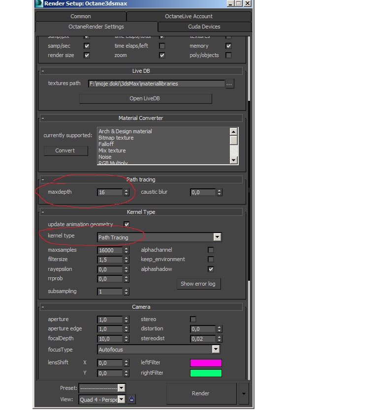The image size is (378, 412).
Task: Toggle the zoom checkbox
Action: [x=162, y=55]
